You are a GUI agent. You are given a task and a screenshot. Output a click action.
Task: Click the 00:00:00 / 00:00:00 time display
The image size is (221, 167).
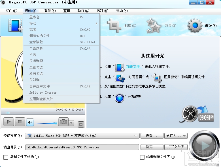point(69,110)
